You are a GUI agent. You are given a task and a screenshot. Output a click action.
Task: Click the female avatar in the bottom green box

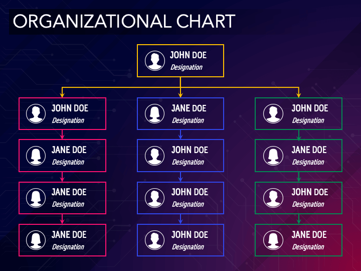tap(273, 240)
